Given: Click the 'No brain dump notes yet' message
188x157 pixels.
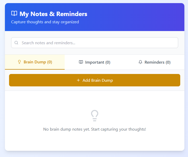Looking at the screenshot, I should coord(95,129).
